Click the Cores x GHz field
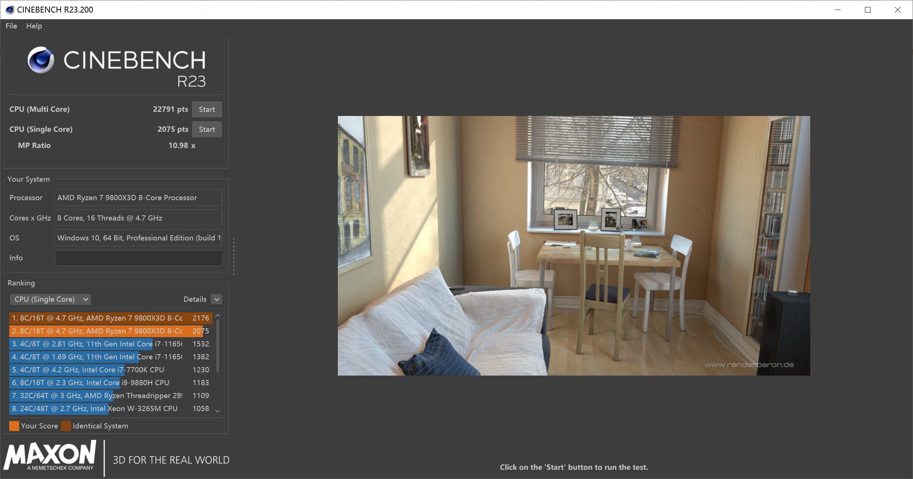913x479 pixels. point(139,218)
